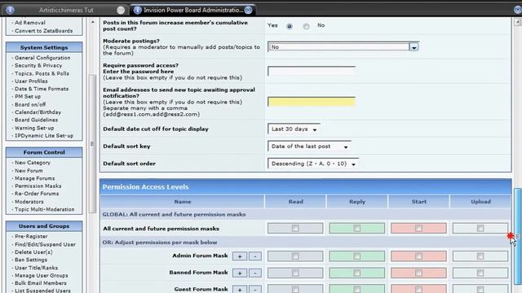Click New Forum in Forum Control
Viewport: 522px width, 293px height.
click(29, 170)
